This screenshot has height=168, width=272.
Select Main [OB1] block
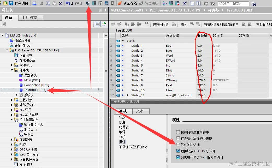pos(32,80)
